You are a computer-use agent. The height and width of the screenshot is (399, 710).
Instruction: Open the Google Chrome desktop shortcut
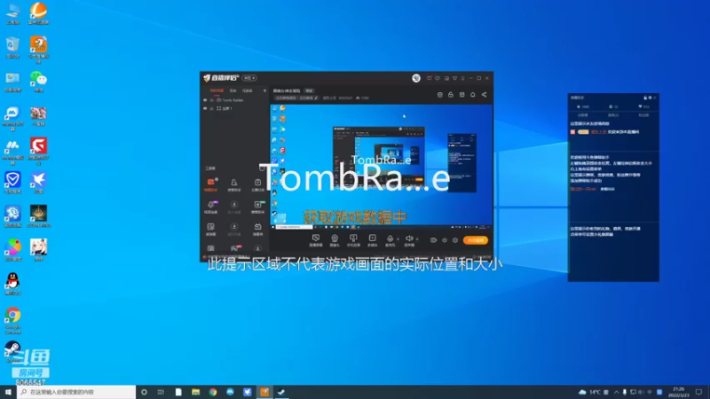point(12,320)
